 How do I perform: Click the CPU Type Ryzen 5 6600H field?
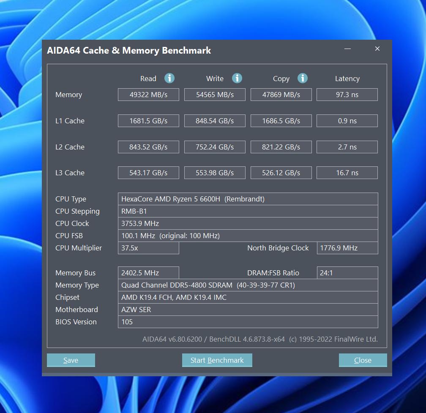click(x=248, y=199)
